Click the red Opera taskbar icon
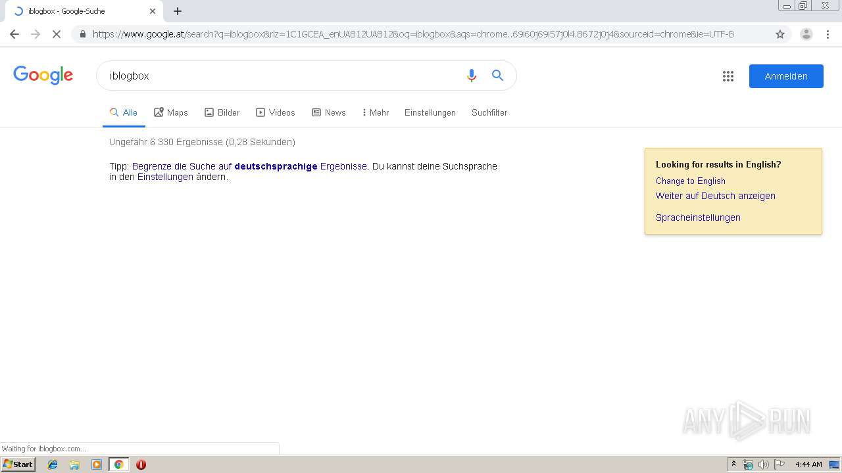Viewport: 842px width, 473px height. pyautogui.click(x=141, y=464)
